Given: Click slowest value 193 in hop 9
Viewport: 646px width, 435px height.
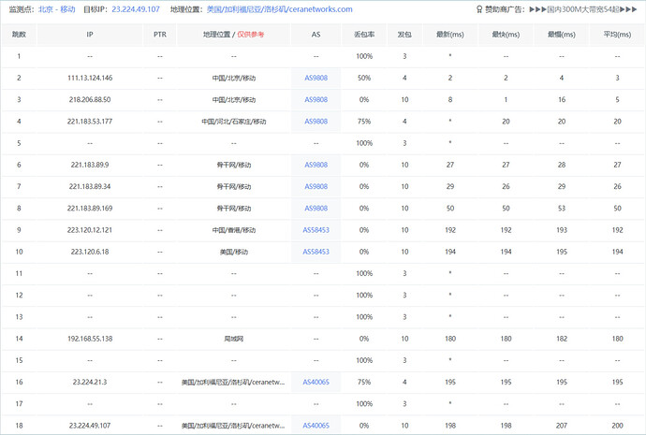Looking at the screenshot, I should (x=562, y=230).
